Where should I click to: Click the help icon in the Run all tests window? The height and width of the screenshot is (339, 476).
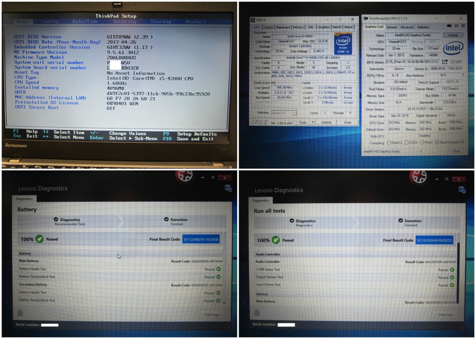(x=462, y=190)
